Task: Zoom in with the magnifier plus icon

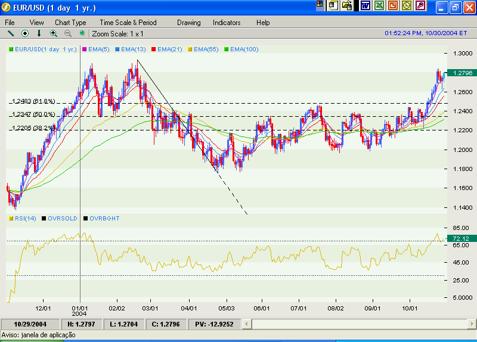Action: (x=54, y=33)
